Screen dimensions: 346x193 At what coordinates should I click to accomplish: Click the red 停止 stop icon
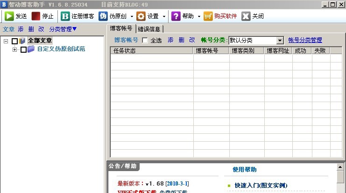point(36,16)
